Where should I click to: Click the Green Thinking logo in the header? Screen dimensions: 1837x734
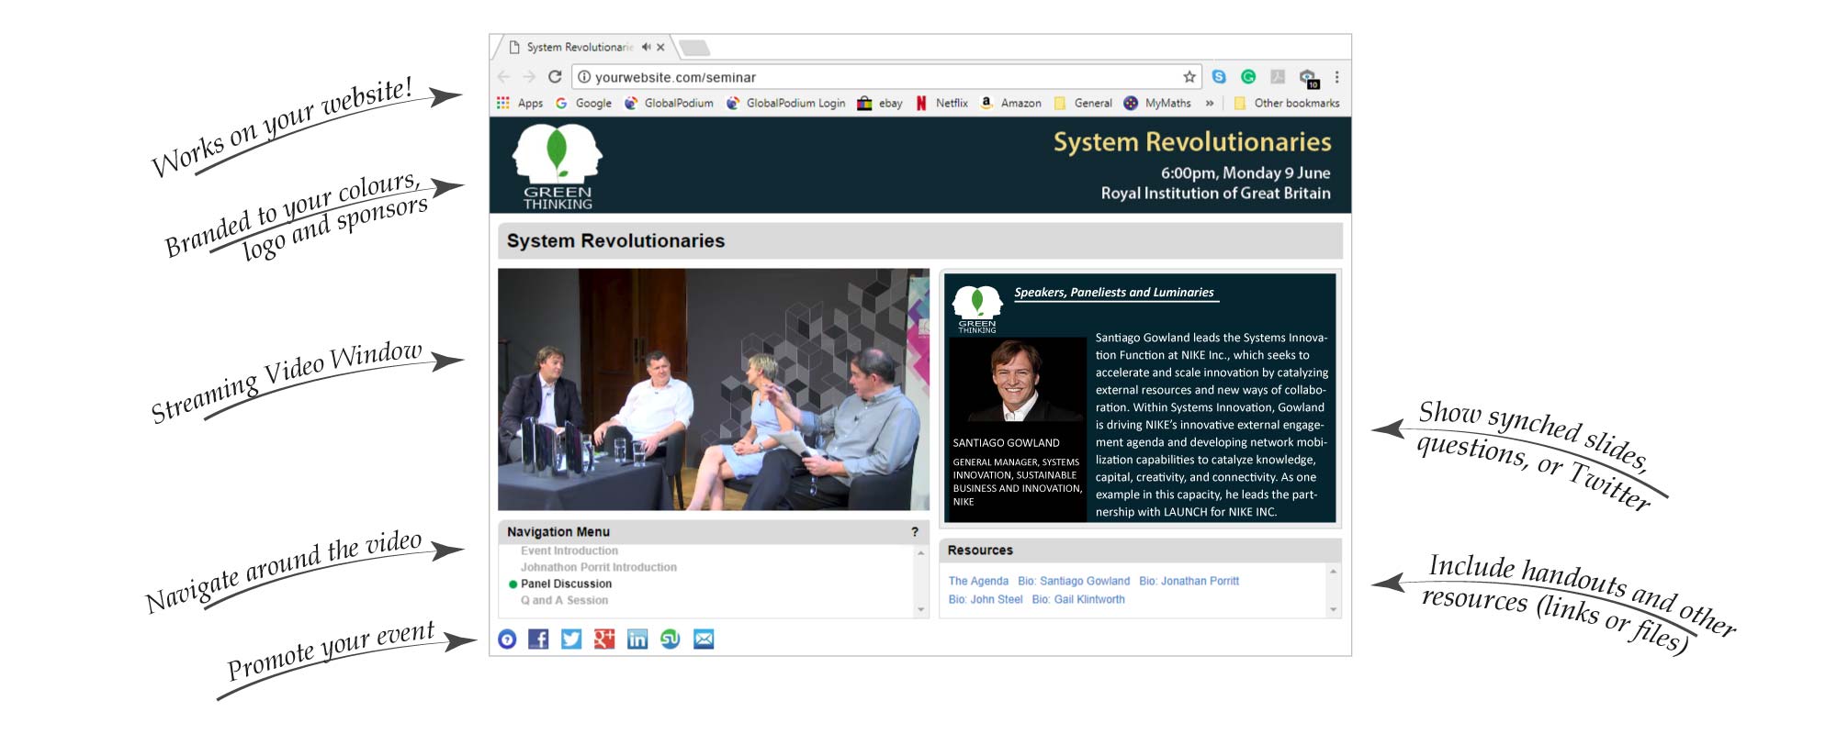[558, 167]
